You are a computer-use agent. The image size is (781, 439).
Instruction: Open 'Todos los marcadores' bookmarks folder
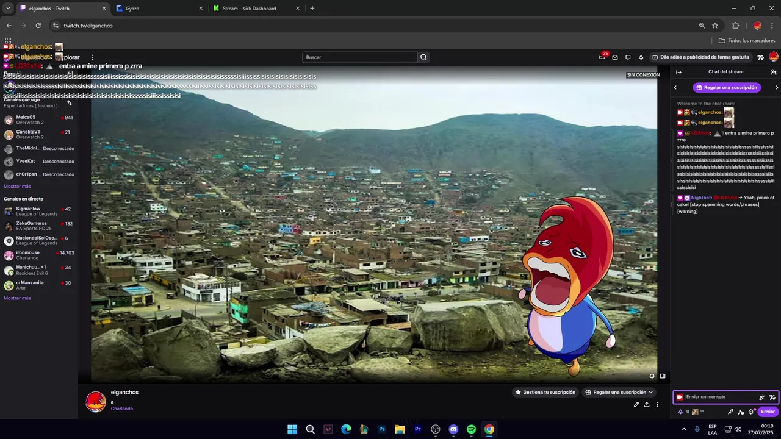point(747,41)
